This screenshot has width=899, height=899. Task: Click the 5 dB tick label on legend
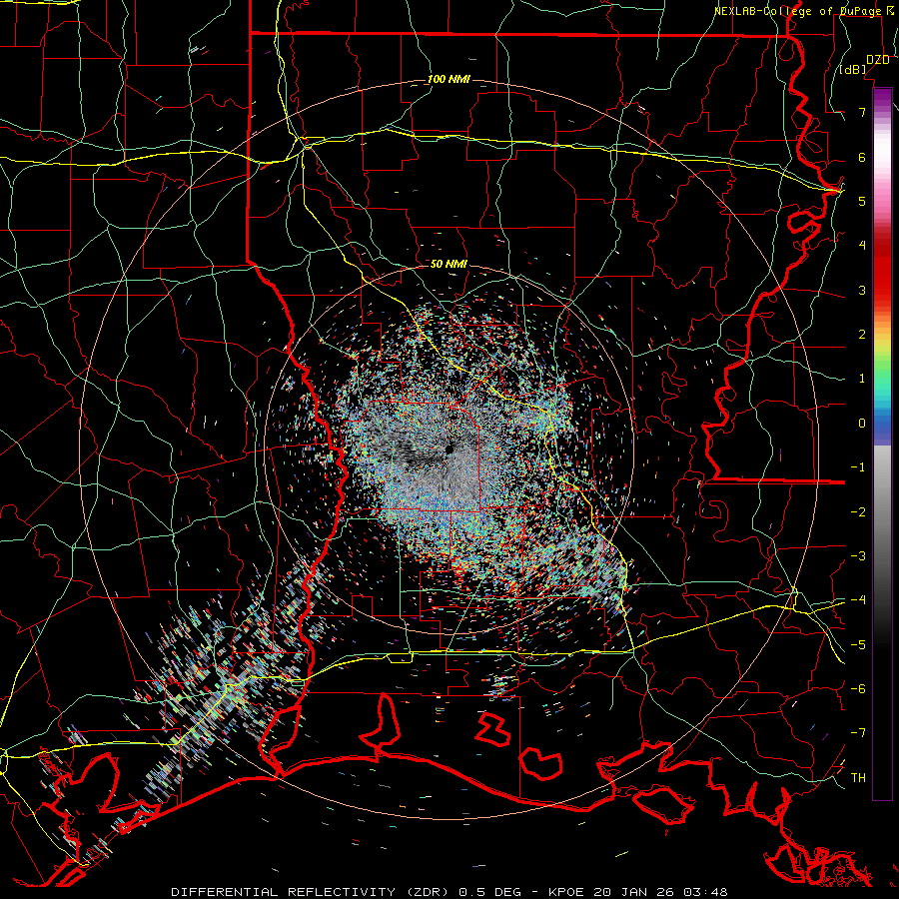[x=862, y=201]
